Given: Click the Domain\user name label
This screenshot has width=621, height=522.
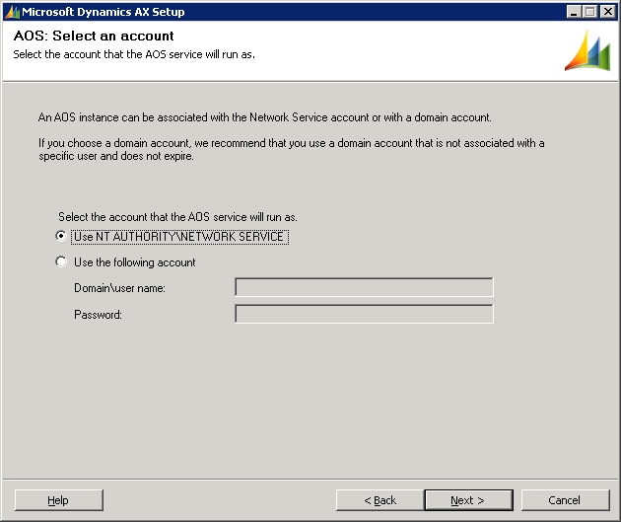Looking at the screenshot, I should click(x=119, y=288).
